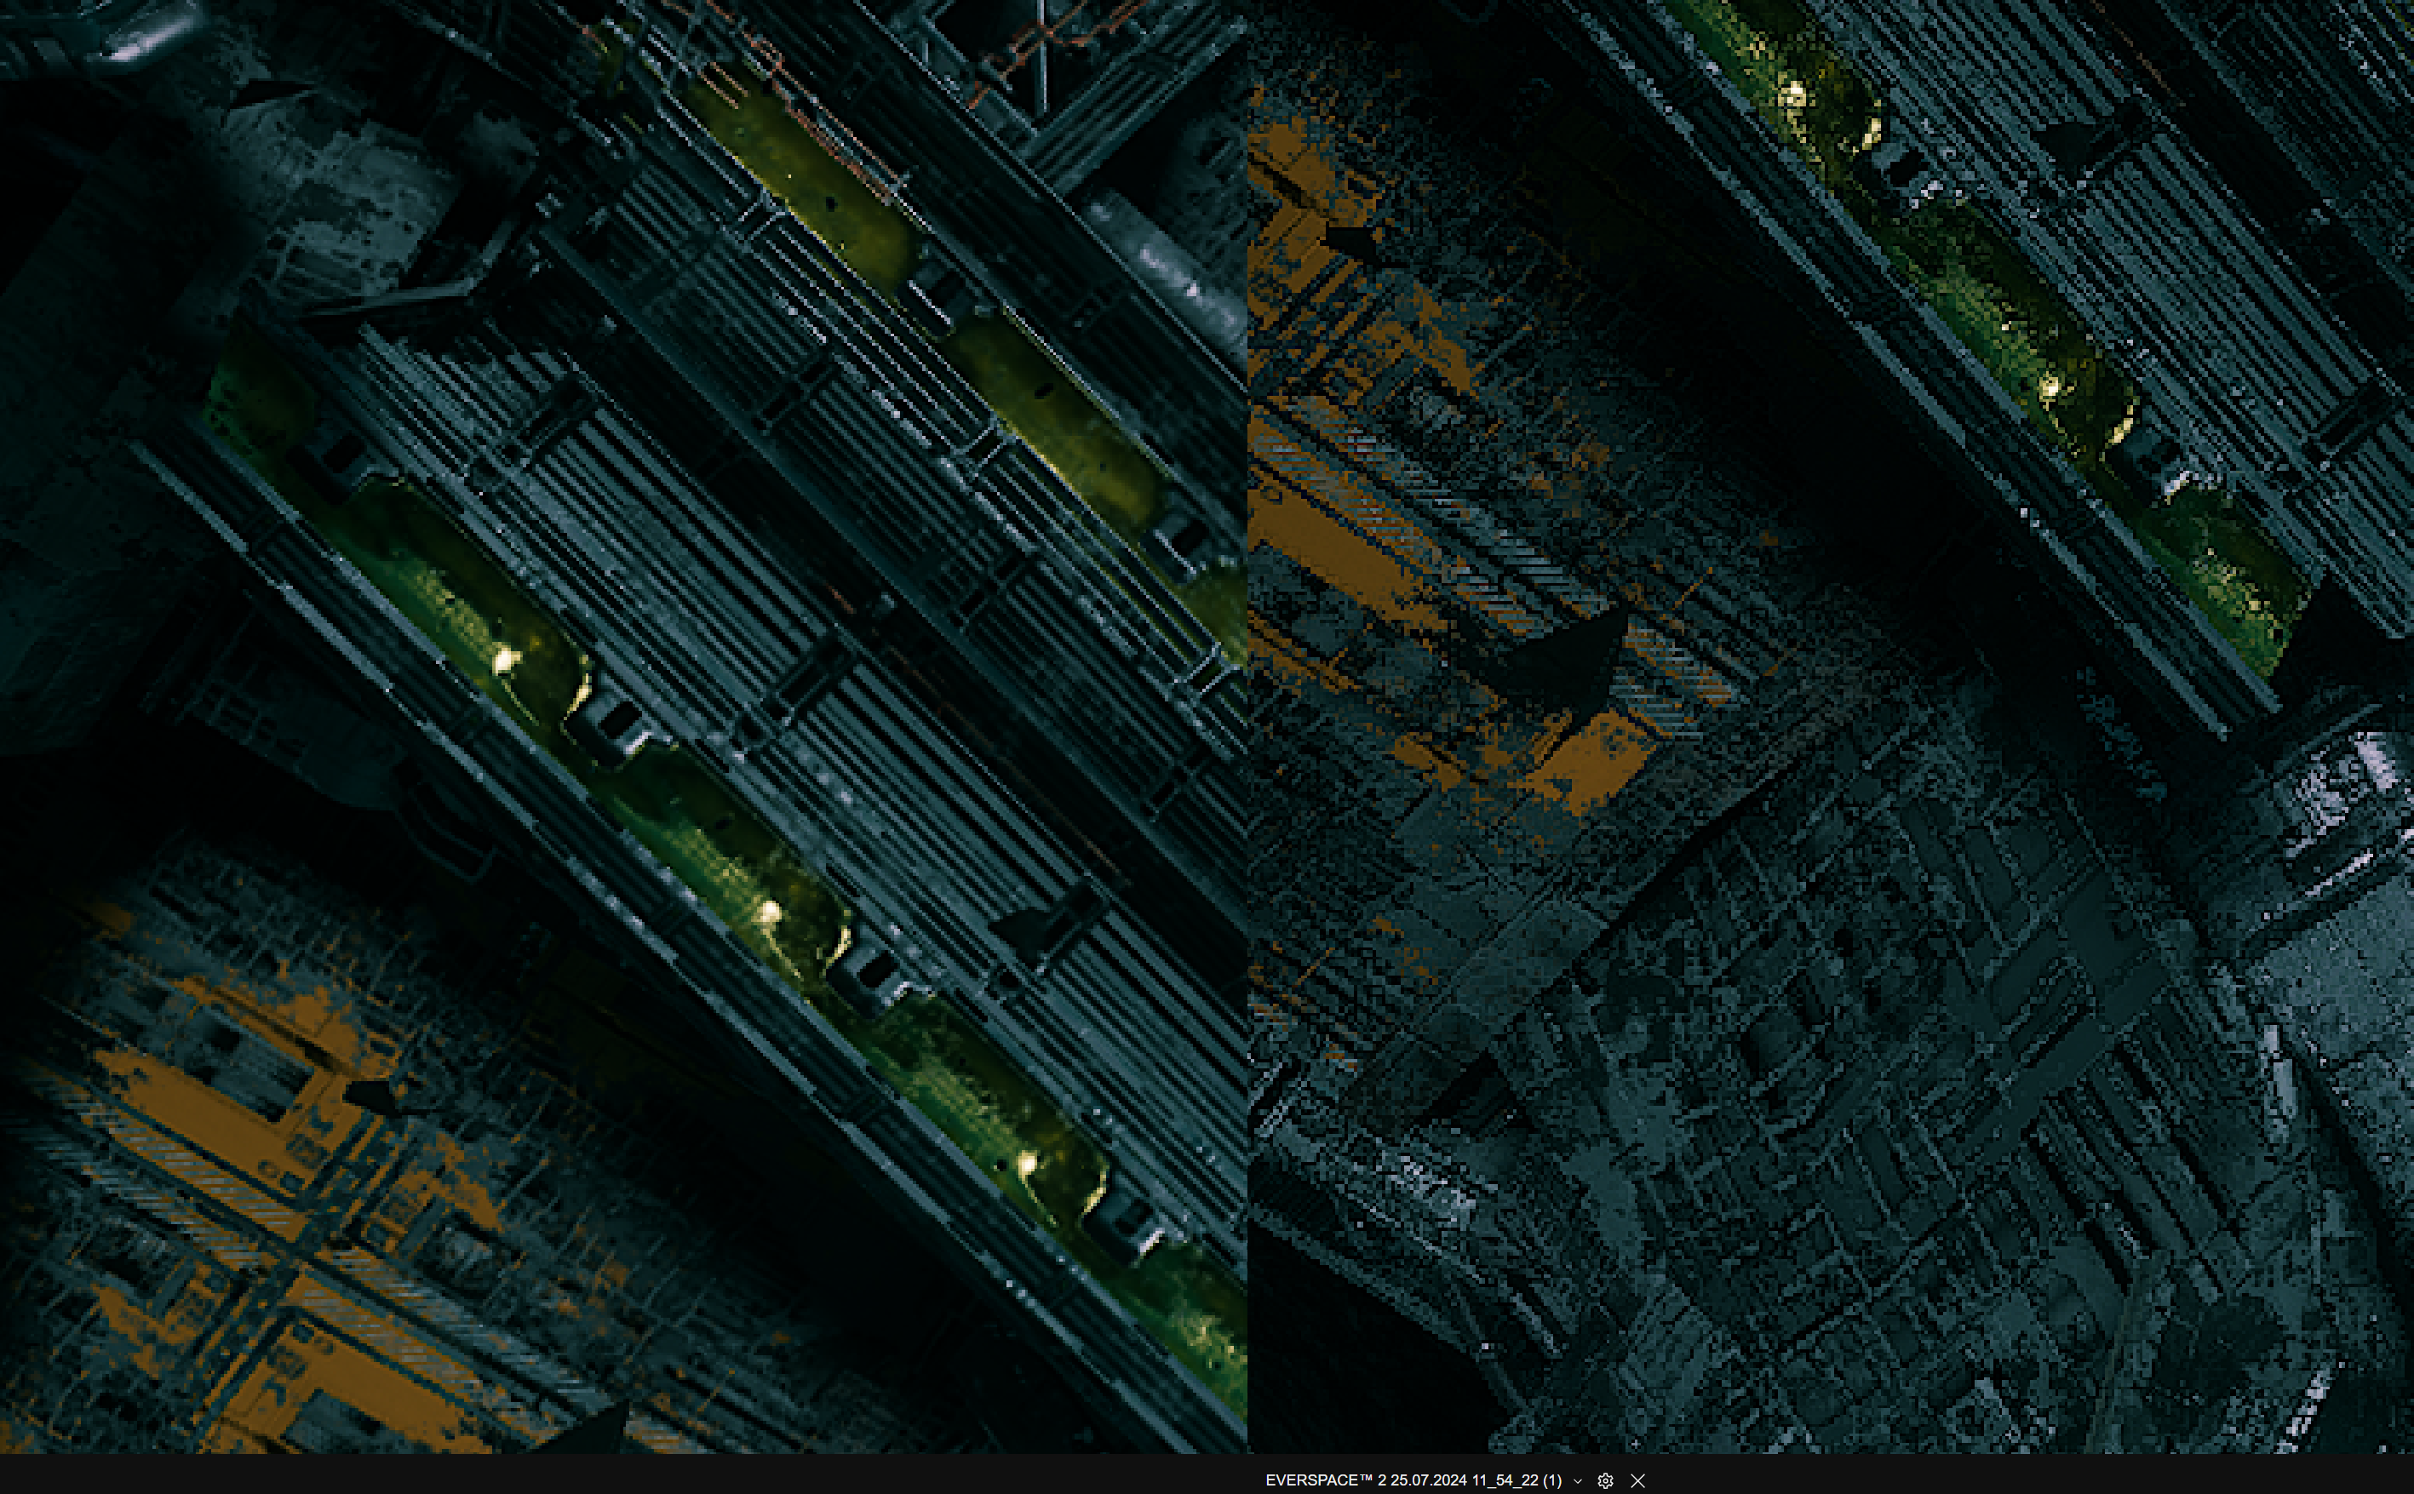The width and height of the screenshot is (2414, 1494).
Task: Expand the chevron dropdown beside the file name
Action: pyautogui.click(x=1578, y=1480)
